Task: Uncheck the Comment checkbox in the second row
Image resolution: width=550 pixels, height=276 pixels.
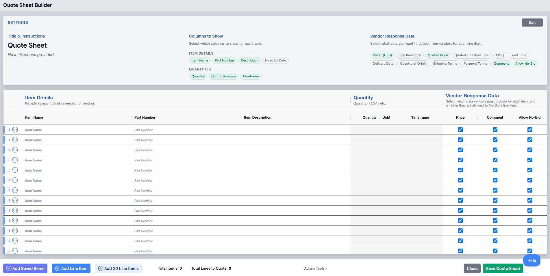Action: coord(495,140)
